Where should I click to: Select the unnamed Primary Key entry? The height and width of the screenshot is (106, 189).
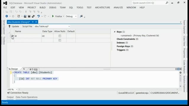[140, 36]
